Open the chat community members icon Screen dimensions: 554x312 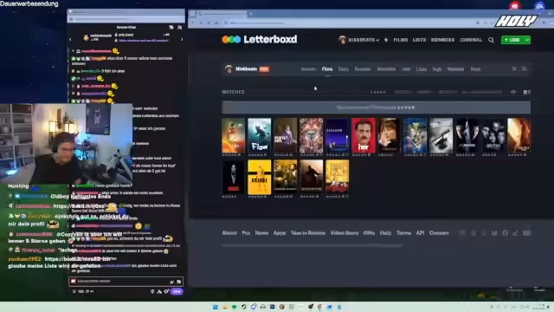[x=179, y=27]
